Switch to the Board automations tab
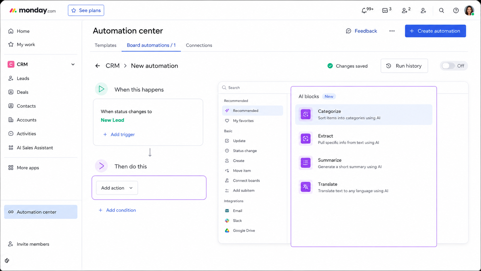The height and width of the screenshot is (271, 481). [151, 46]
